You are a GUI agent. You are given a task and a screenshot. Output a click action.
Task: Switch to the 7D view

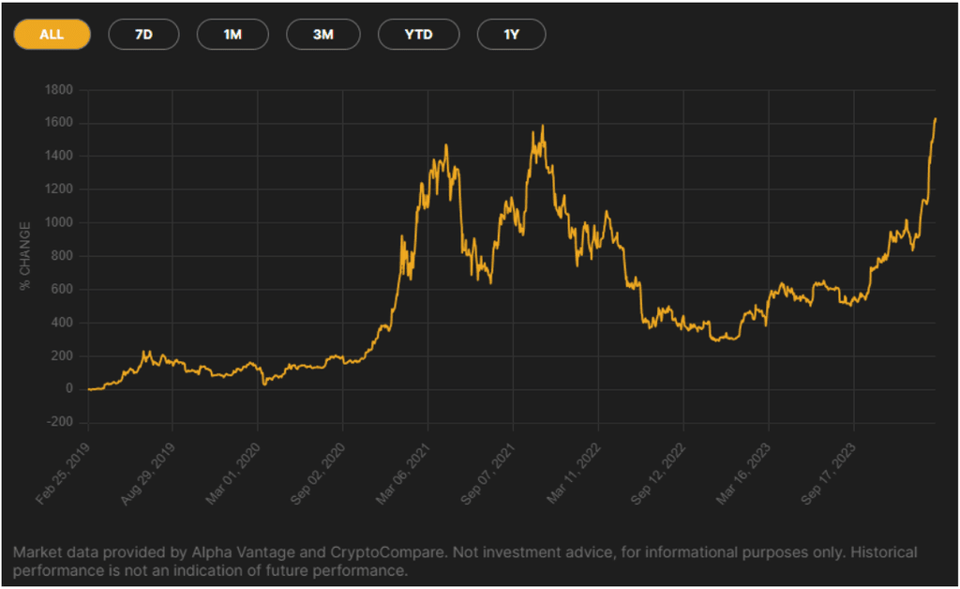click(143, 34)
